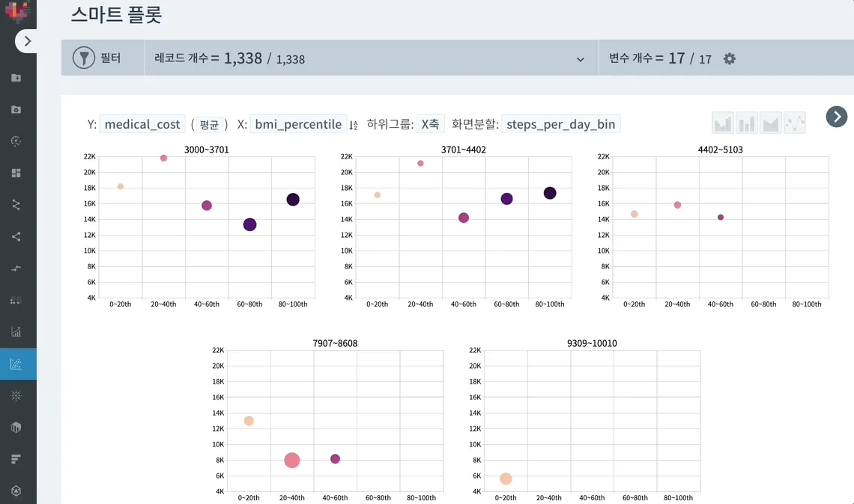Image resolution: width=854 pixels, height=504 pixels.
Task: Open the share icon in the sidebar
Action: click(16, 236)
